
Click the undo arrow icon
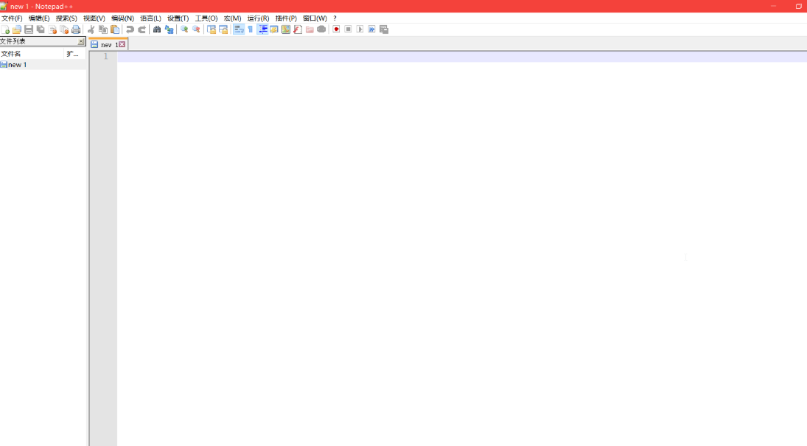[130, 29]
